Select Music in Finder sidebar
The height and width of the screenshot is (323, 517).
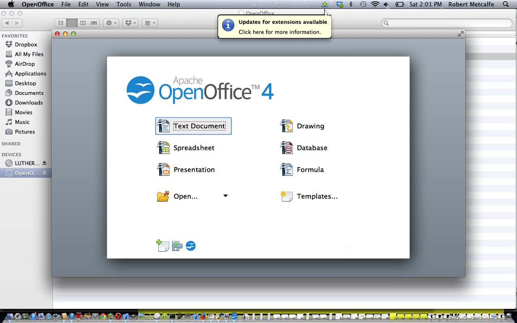point(26,122)
